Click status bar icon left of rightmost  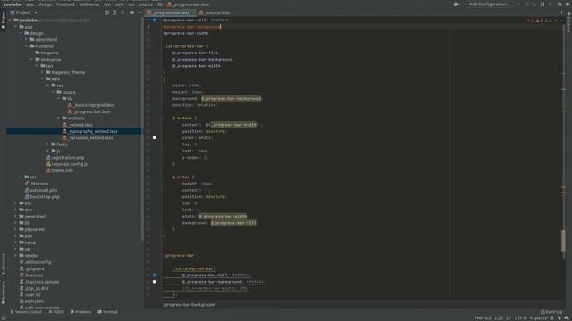[x=559, y=318]
